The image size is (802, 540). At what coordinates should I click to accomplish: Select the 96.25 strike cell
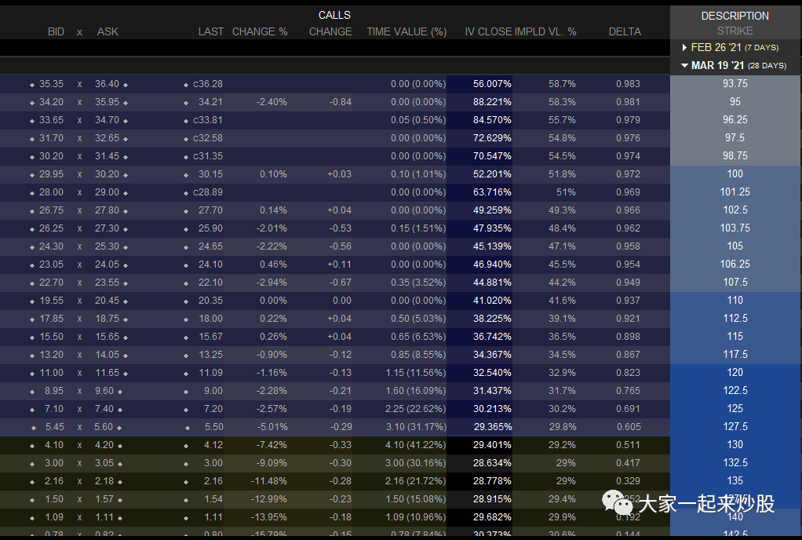(x=735, y=119)
